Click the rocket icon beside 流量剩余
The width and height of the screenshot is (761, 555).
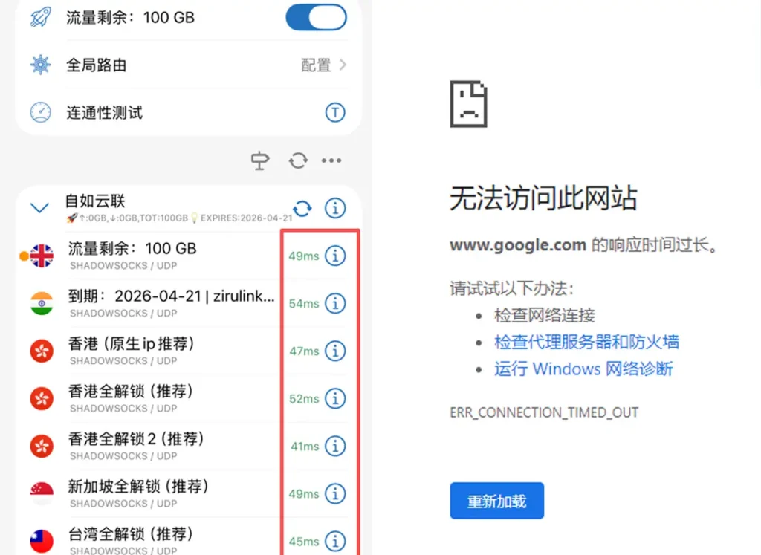point(39,17)
